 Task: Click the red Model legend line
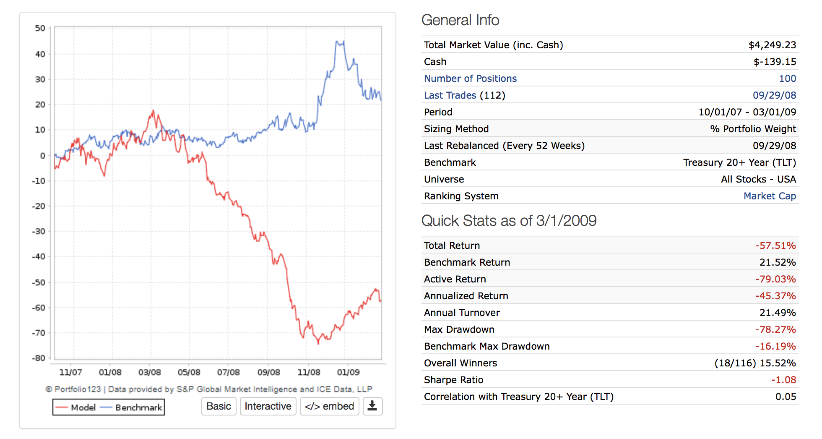point(62,408)
